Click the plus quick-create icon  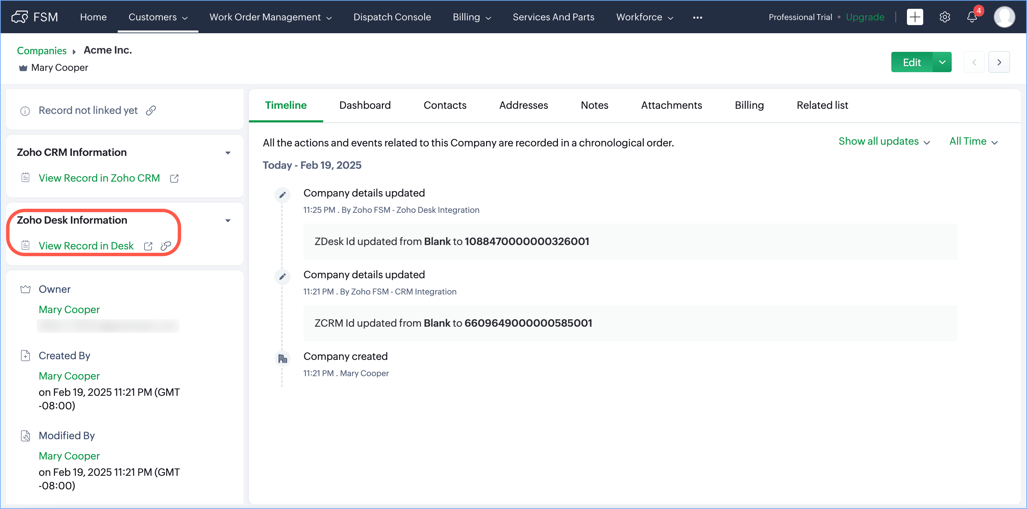(915, 17)
